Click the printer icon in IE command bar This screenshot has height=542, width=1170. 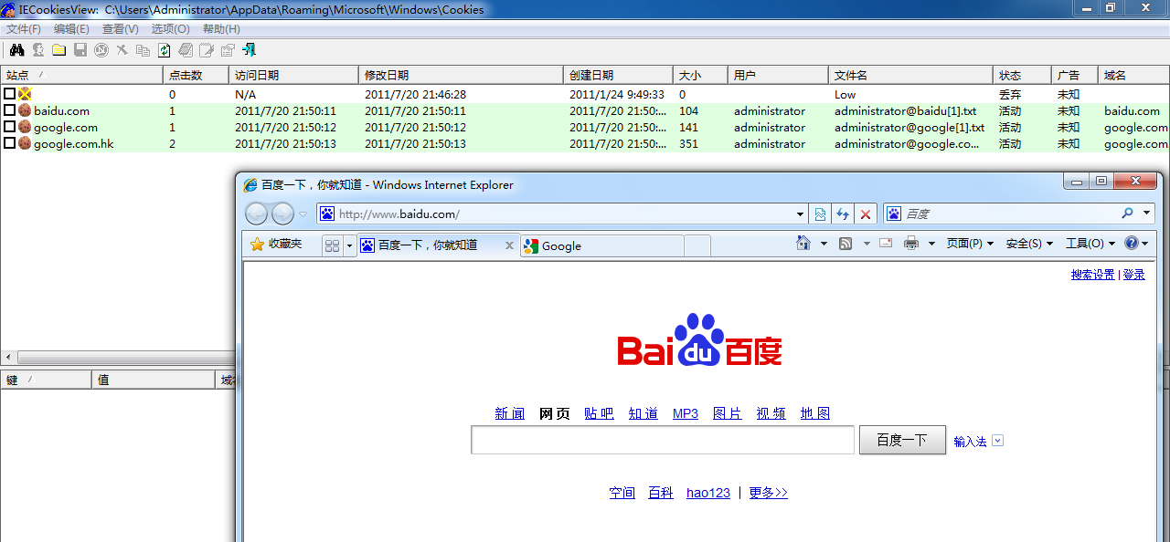coord(911,244)
